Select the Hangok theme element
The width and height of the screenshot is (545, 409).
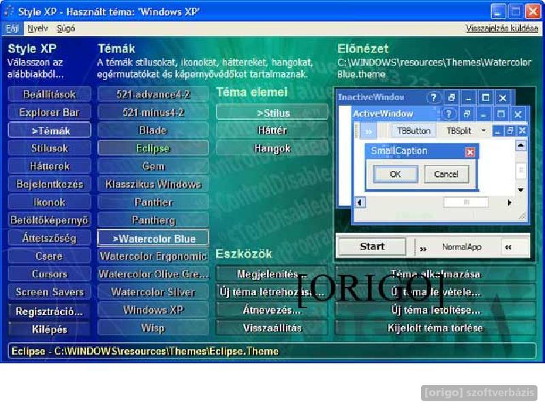click(x=272, y=149)
